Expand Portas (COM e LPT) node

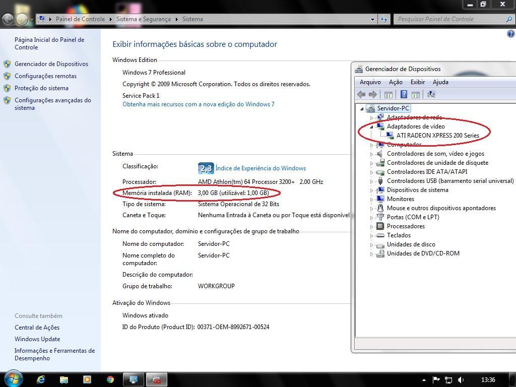(x=371, y=218)
